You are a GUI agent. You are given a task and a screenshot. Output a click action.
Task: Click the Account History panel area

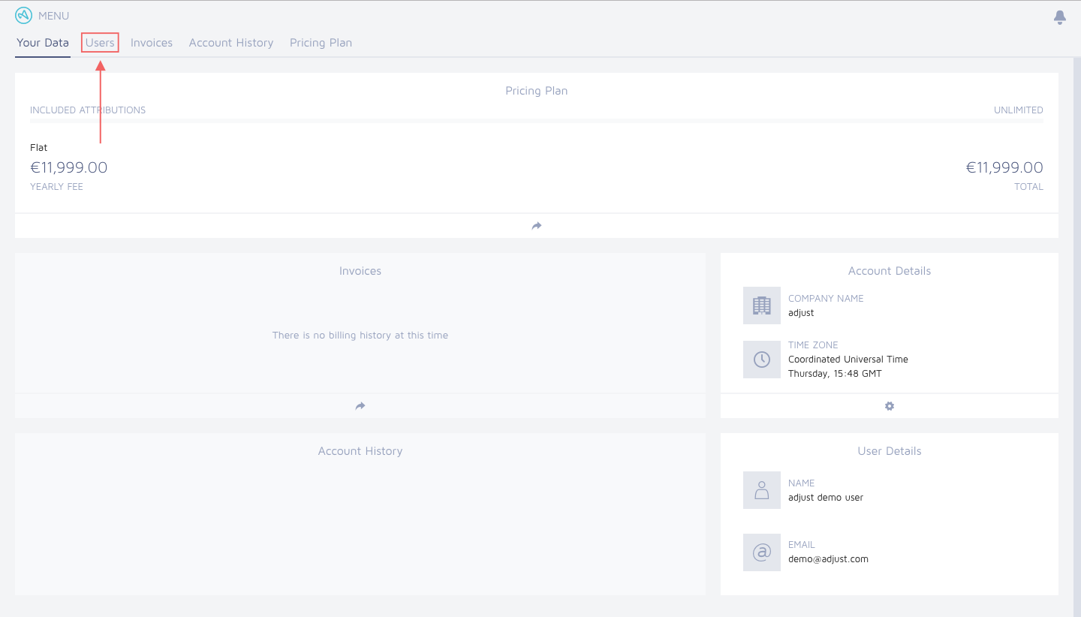coord(360,513)
